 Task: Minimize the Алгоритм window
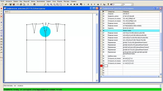pyautogui.click(x=155, y=8)
